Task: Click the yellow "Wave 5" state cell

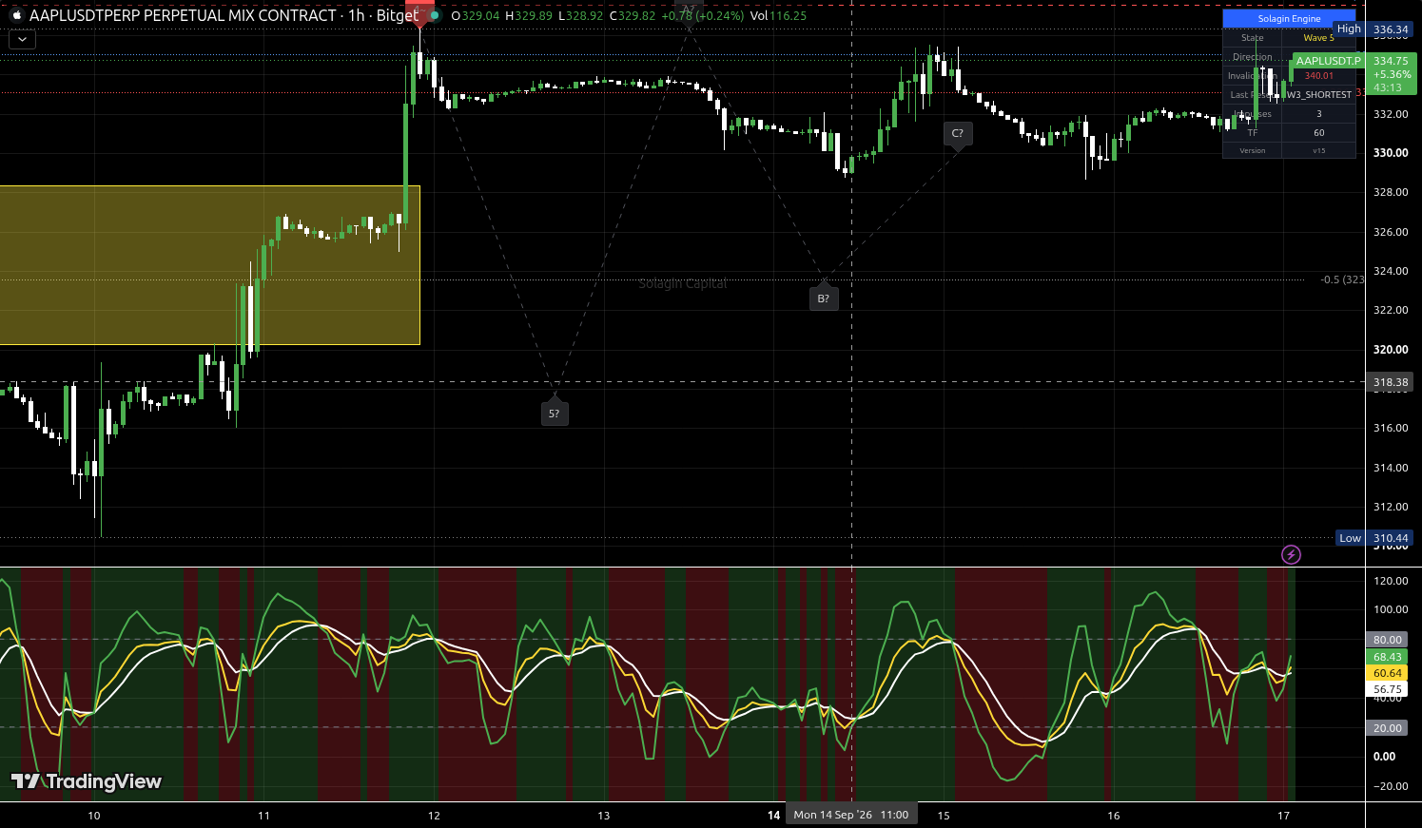Action: coord(1318,38)
